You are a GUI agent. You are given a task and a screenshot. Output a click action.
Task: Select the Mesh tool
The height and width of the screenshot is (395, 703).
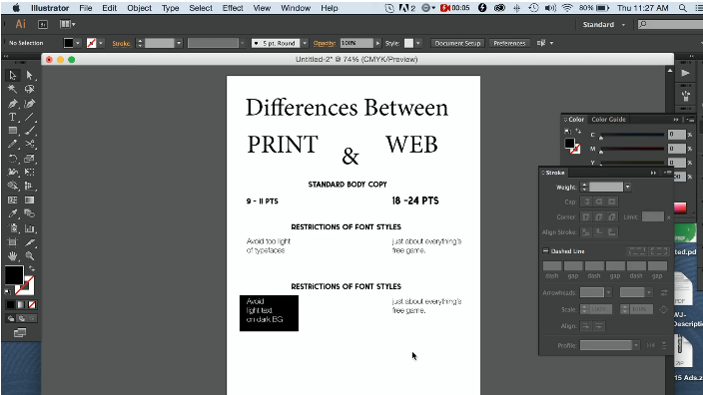point(13,200)
